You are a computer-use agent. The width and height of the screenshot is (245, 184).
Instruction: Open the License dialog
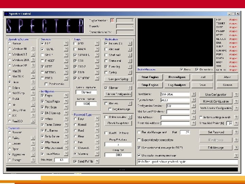(x=227, y=85)
